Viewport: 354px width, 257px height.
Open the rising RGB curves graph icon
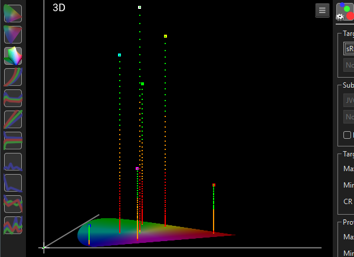point(13,77)
